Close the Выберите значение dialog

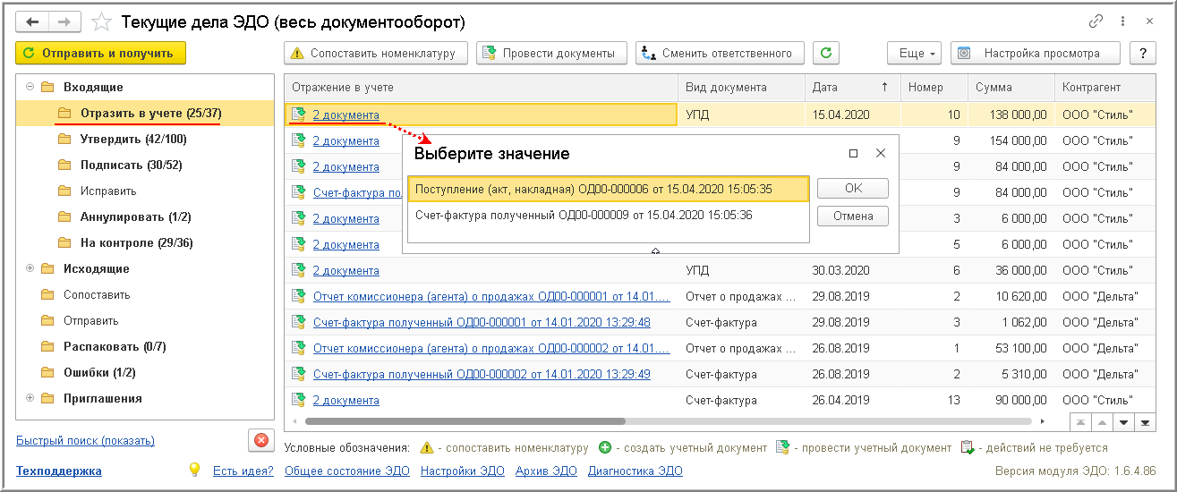[881, 154]
